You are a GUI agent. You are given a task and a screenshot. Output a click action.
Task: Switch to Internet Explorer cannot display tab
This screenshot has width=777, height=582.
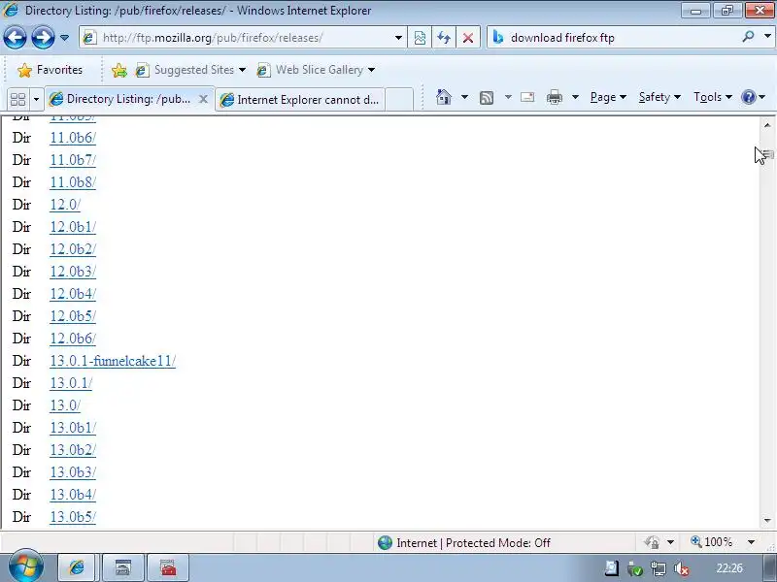click(300, 100)
